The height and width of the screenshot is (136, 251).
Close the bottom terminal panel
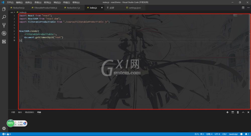tap(248, 112)
